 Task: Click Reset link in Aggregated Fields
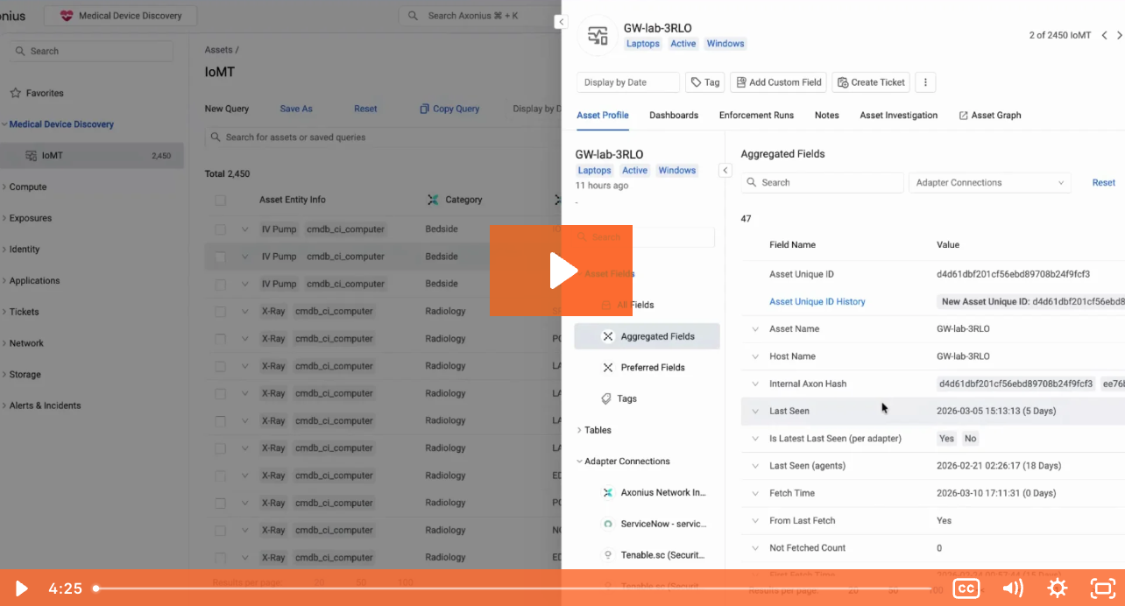click(1103, 183)
